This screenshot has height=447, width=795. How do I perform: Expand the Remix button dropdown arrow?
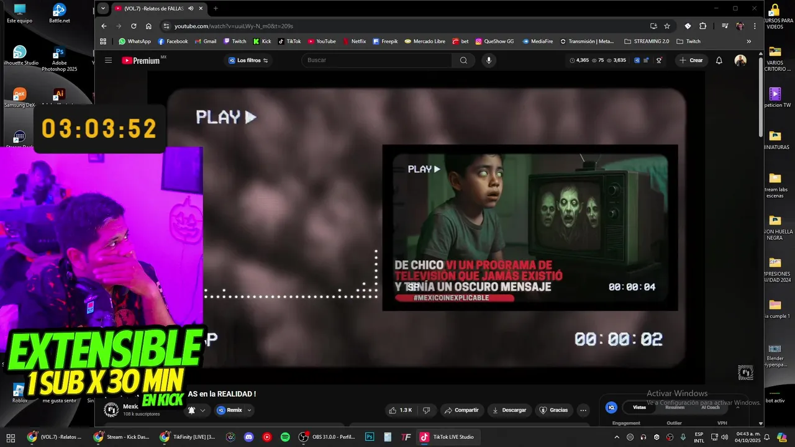pos(249,410)
